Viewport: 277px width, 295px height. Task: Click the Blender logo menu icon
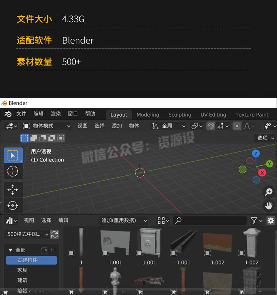8,114
